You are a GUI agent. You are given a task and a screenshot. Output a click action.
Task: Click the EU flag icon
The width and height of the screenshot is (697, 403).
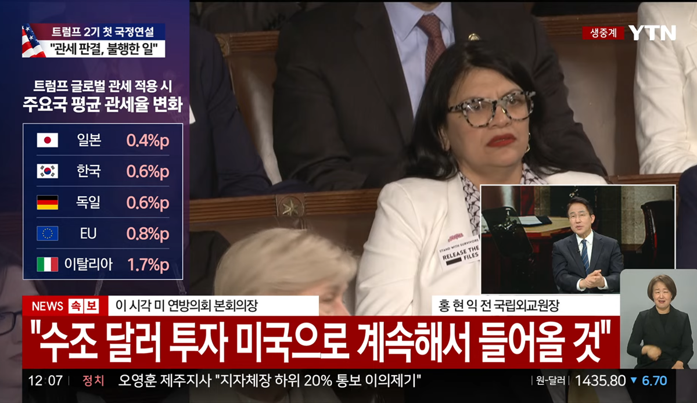tap(47, 233)
